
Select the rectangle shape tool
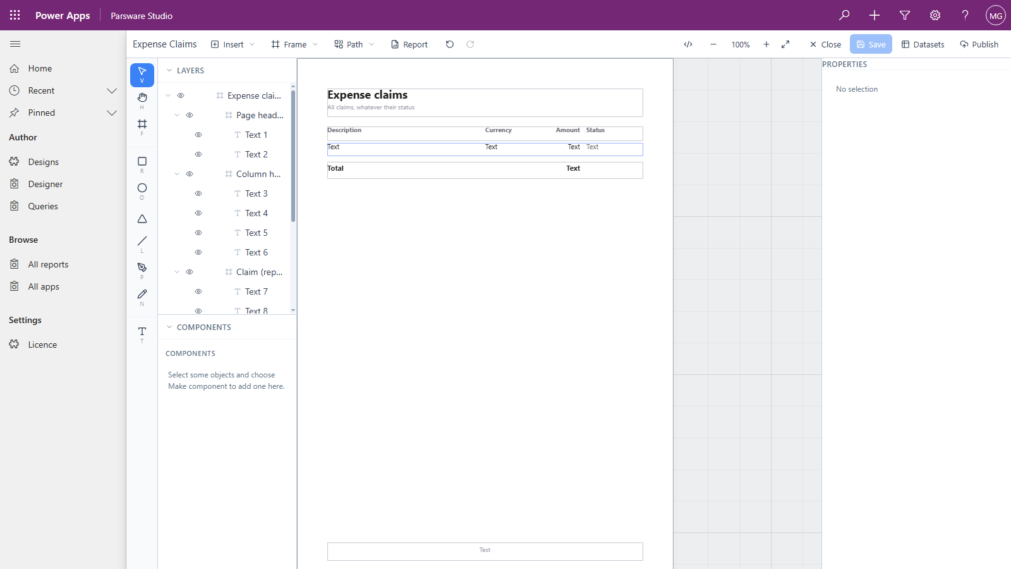142,164
